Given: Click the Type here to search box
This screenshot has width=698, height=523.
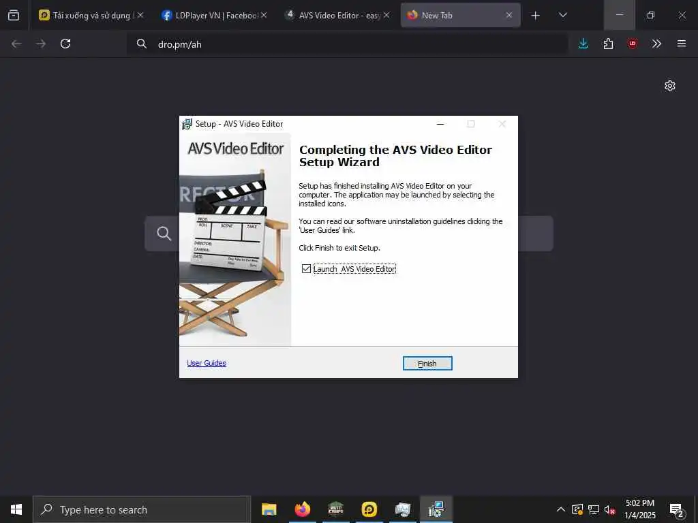Looking at the screenshot, I should click(x=142, y=509).
